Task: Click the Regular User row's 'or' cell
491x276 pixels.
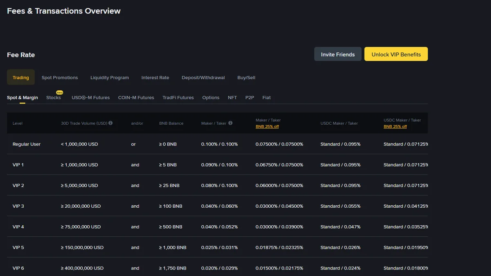Action: [x=133, y=144]
